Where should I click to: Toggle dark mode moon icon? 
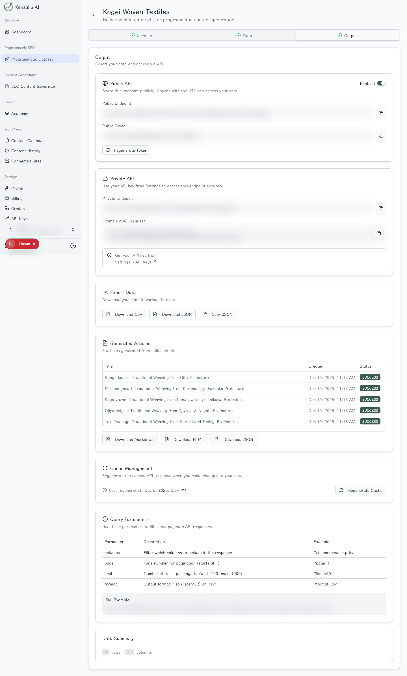click(x=73, y=246)
